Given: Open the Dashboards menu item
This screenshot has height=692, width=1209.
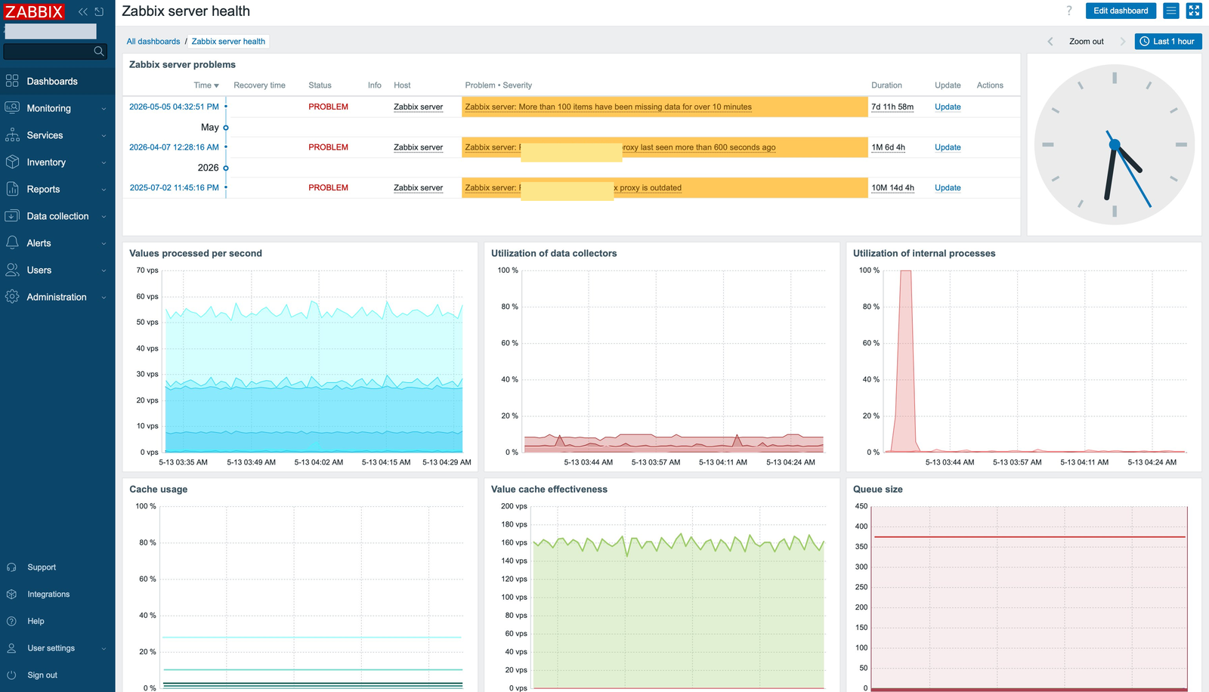Looking at the screenshot, I should coord(57,81).
